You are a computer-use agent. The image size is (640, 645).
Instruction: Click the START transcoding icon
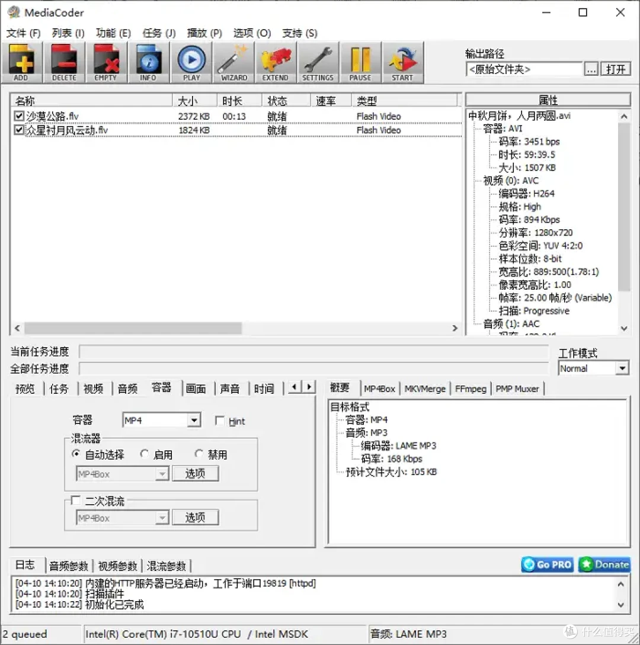403,63
